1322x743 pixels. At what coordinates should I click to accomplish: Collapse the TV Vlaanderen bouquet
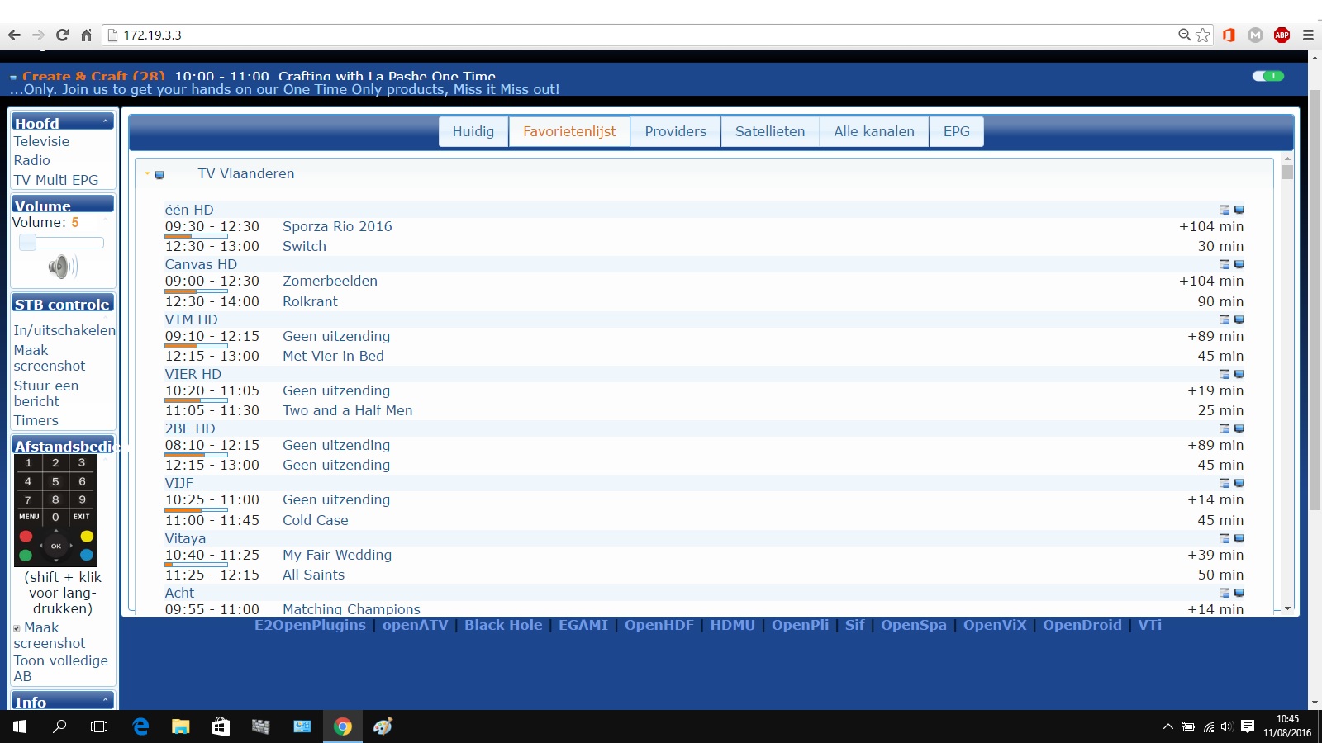click(x=147, y=173)
